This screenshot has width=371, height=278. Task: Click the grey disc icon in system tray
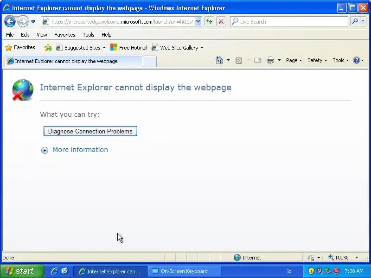point(320,271)
